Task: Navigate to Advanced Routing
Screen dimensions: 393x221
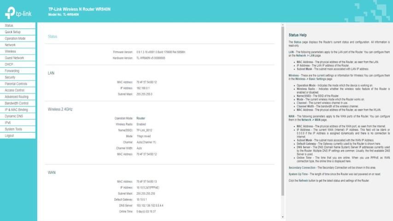Action: pyautogui.click(x=17, y=97)
